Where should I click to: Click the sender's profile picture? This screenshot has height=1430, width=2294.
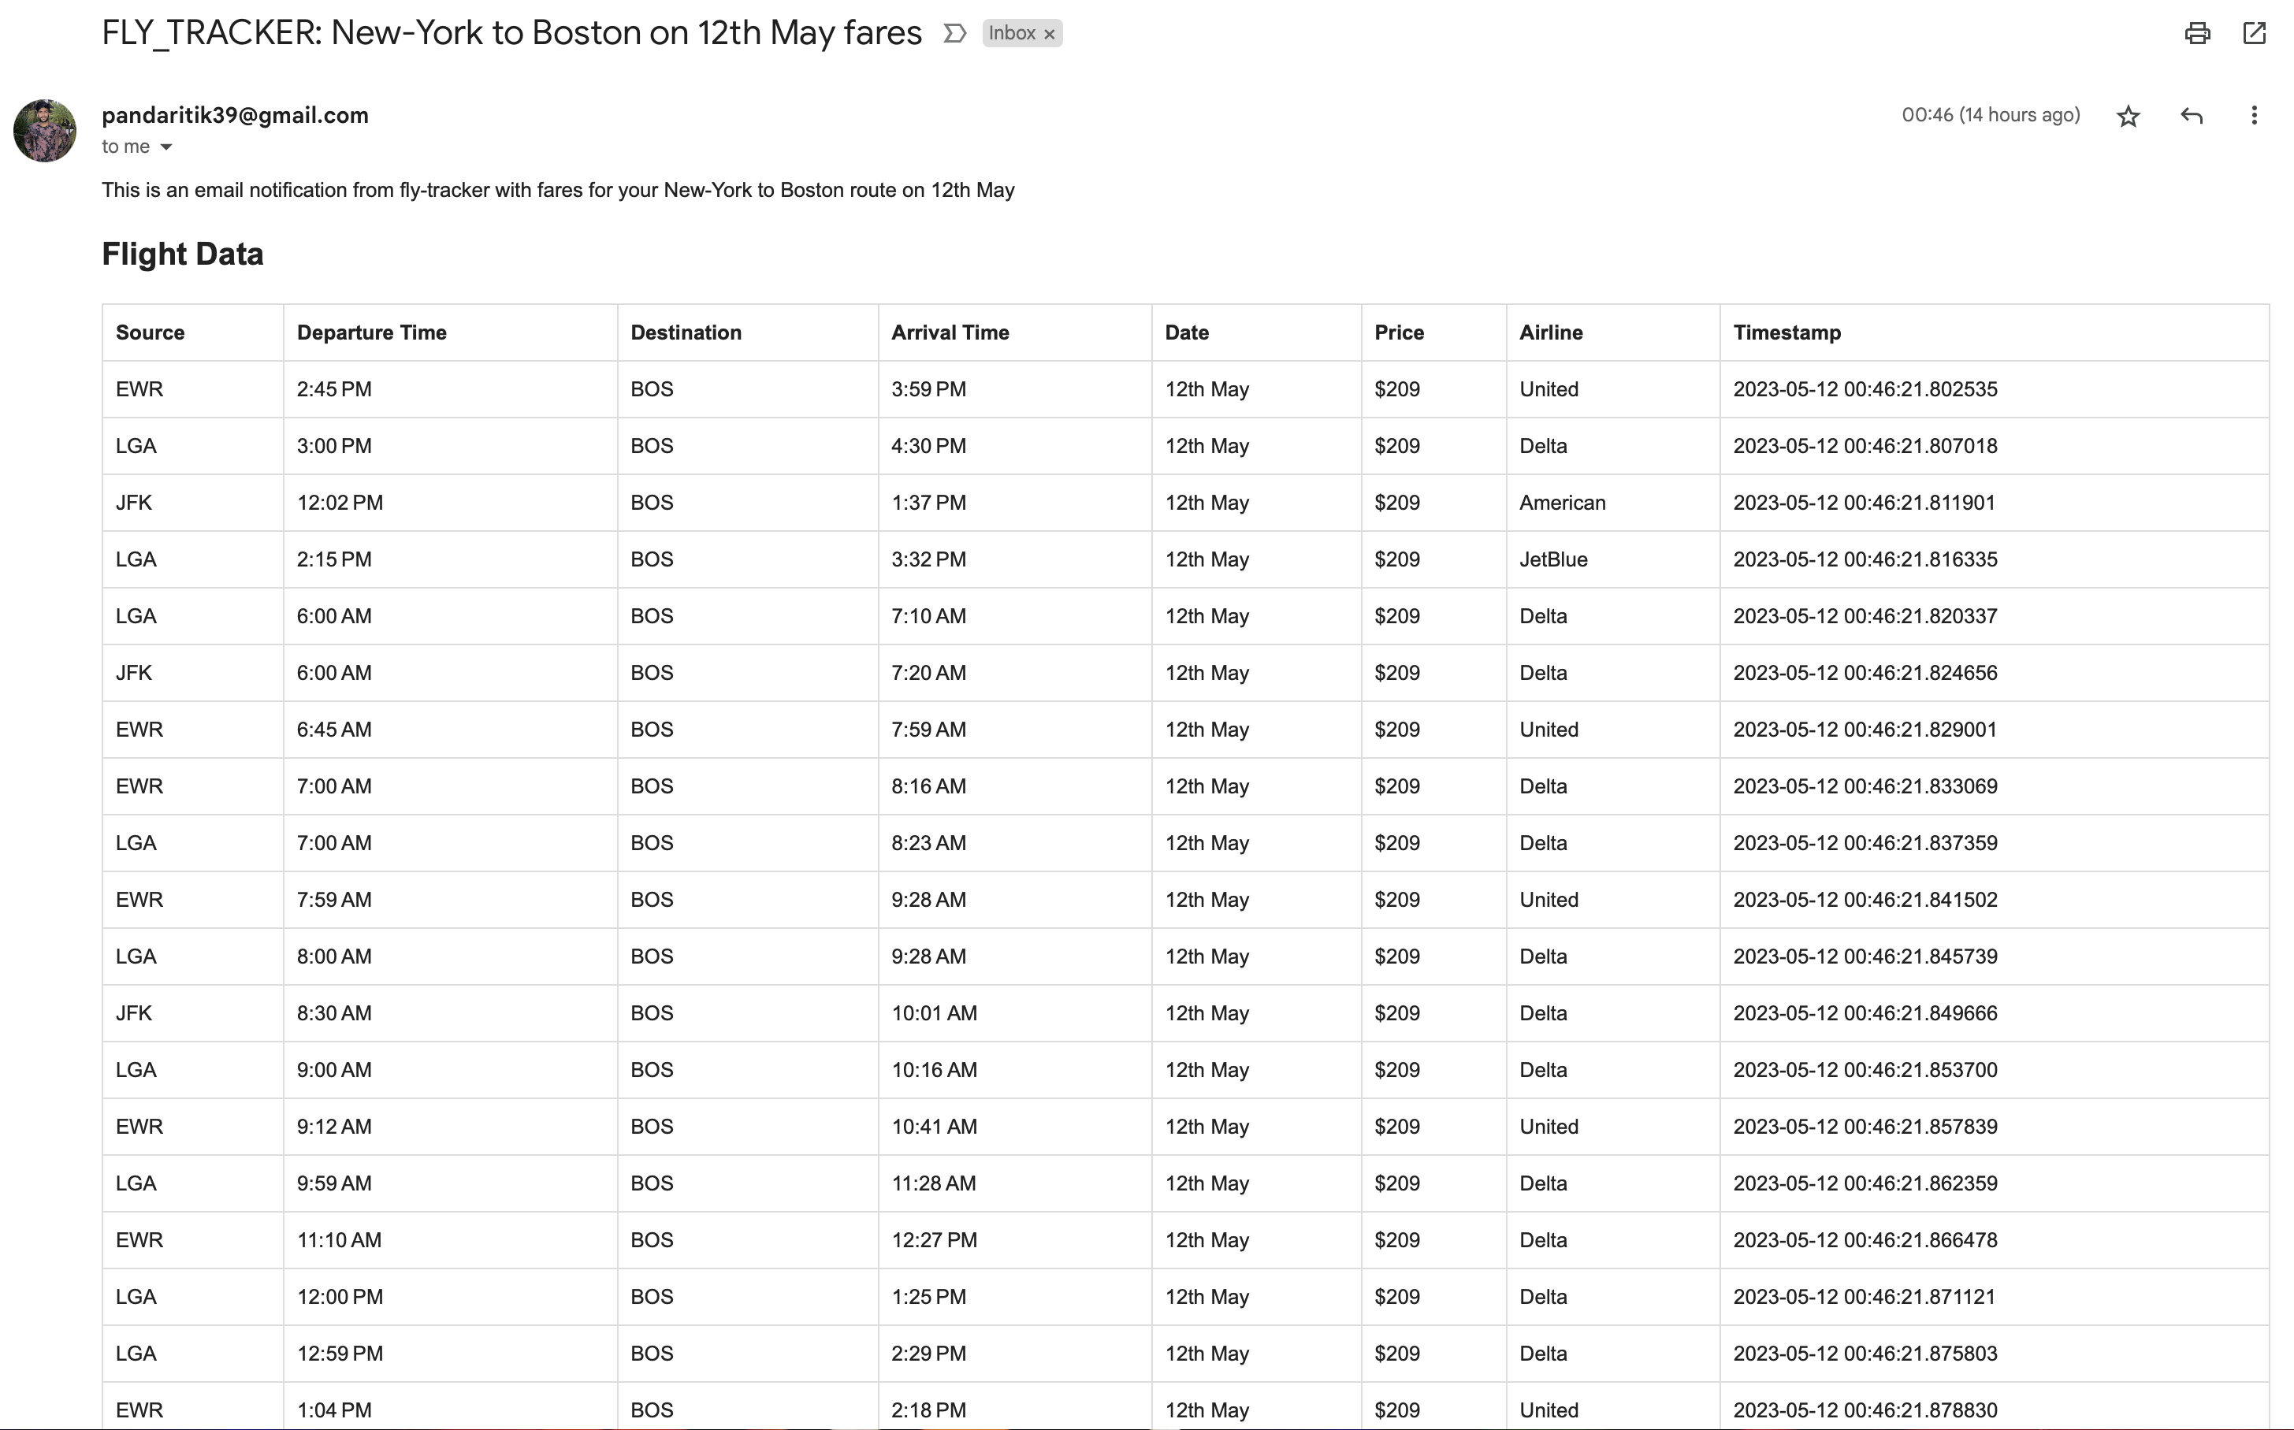(44, 131)
